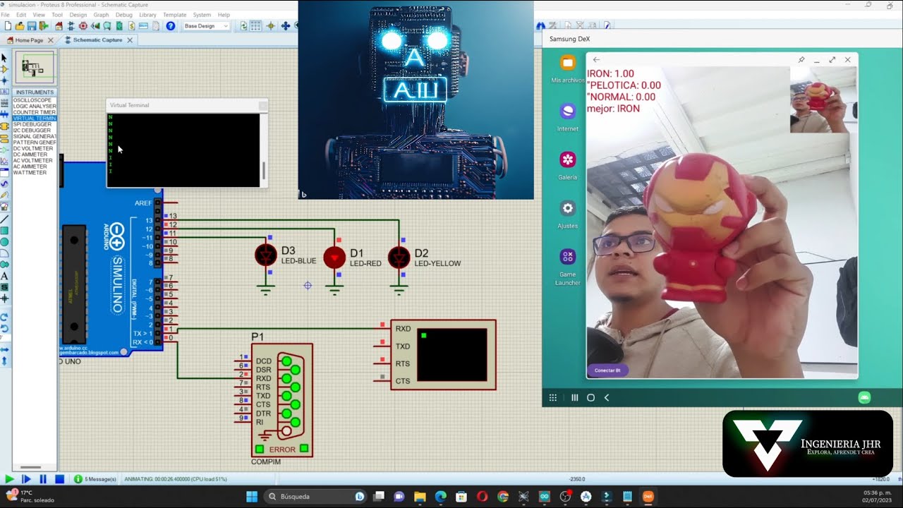Screen dimensions: 903x508
Task: Switch to the Home Page tab
Action: (x=30, y=40)
